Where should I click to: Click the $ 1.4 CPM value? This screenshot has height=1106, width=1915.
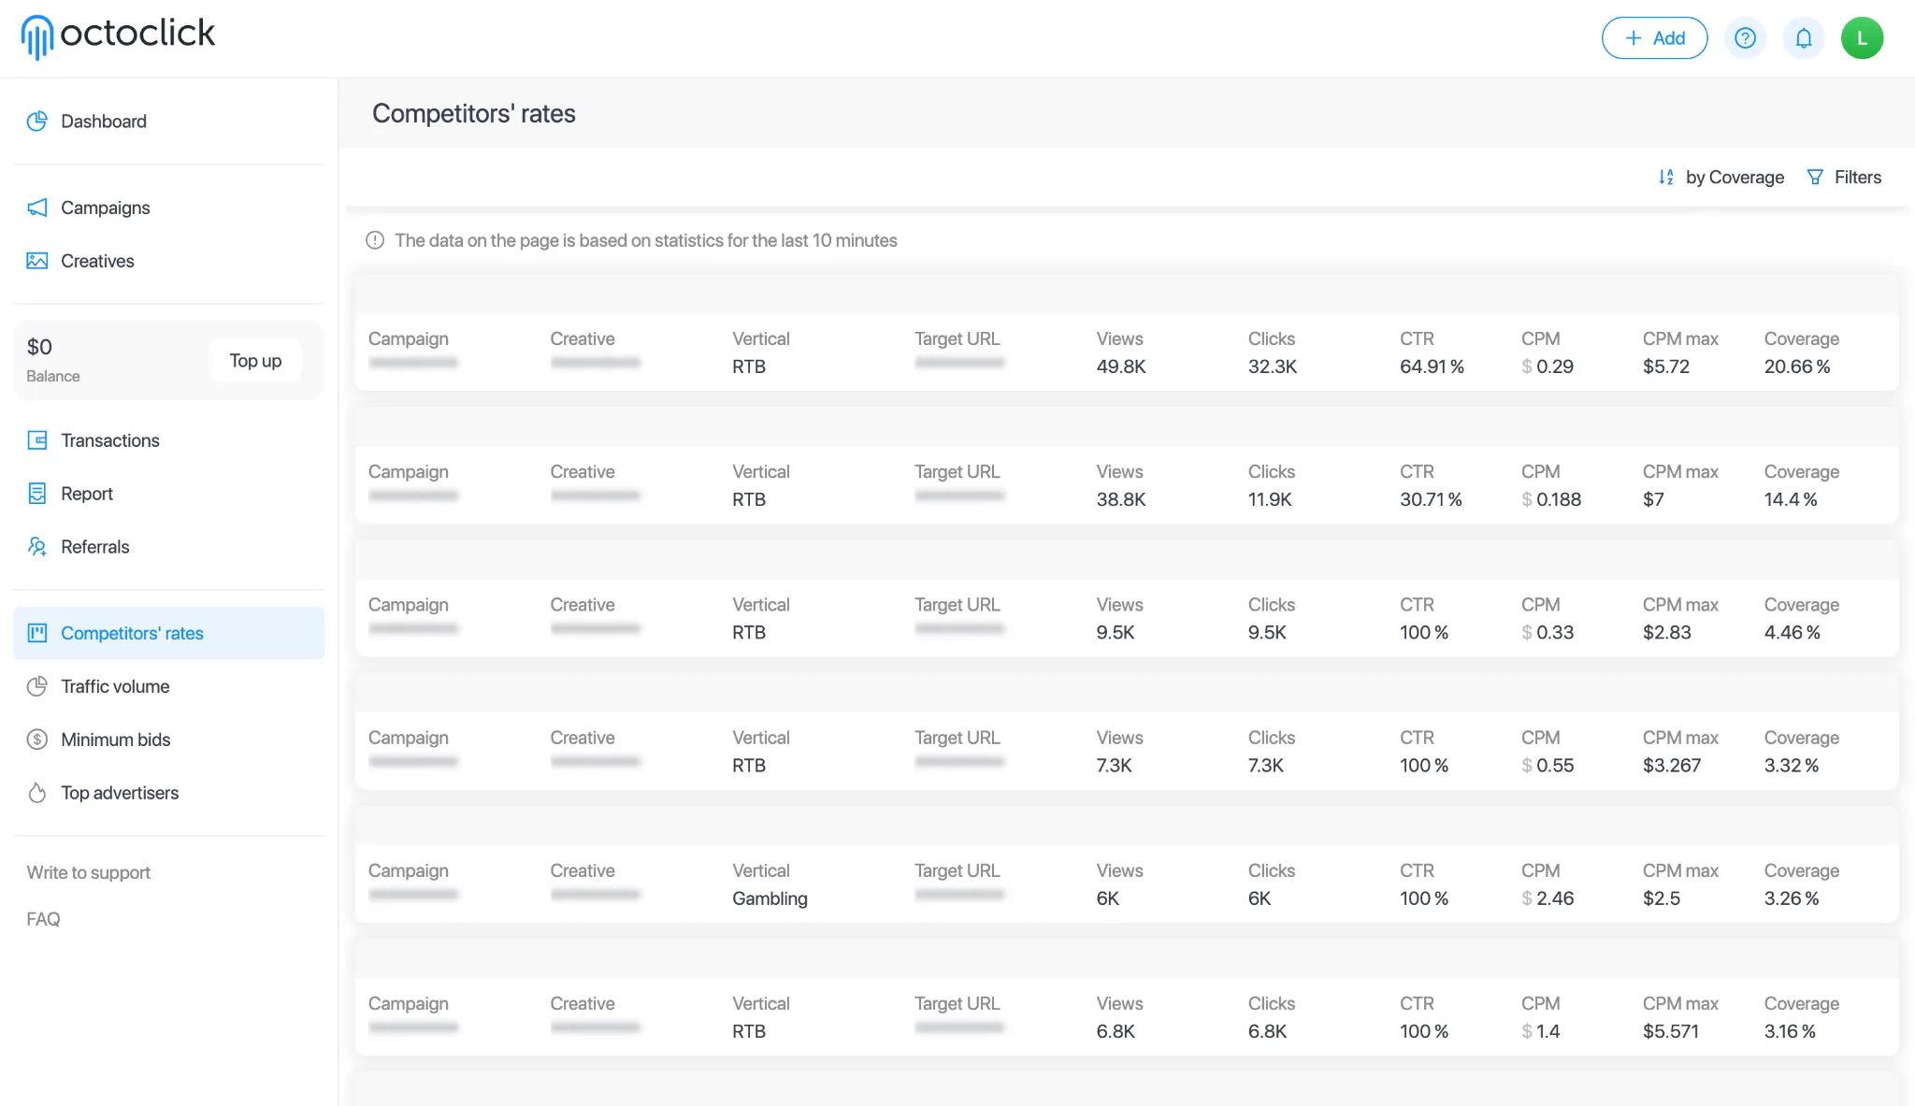[1541, 1031]
